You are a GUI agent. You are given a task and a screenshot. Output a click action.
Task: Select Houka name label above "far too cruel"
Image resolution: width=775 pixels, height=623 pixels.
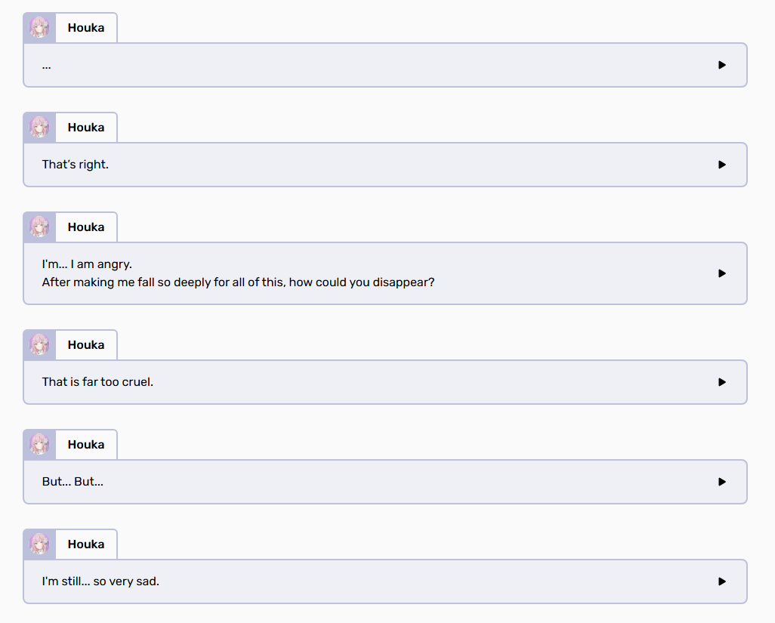click(86, 345)
